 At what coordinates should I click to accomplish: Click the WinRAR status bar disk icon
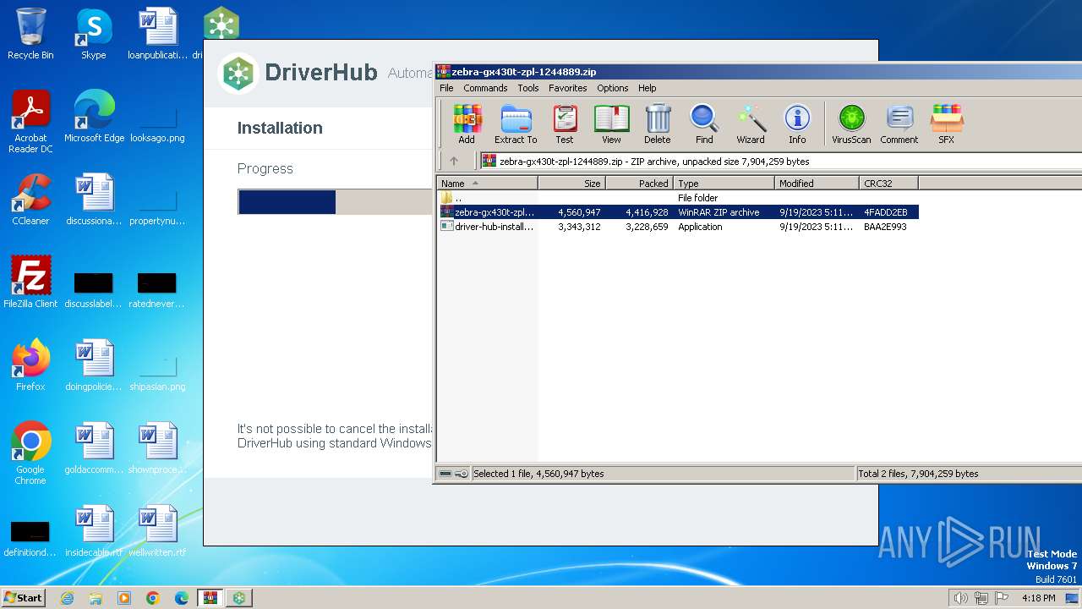445,474
